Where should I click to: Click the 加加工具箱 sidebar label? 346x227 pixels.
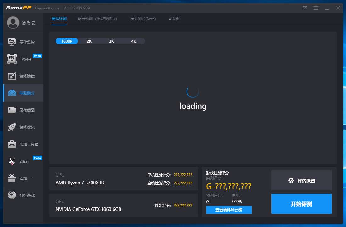point(29,144)
